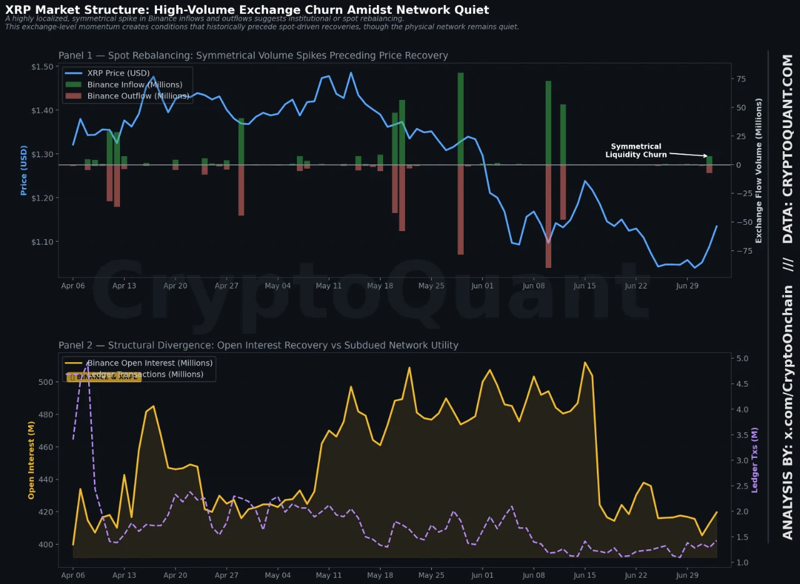Click 'Jun 15' date on Panel 2 axis
Image resolution: width=800 pixels, height=584 pixels.
tap(584, 576)
